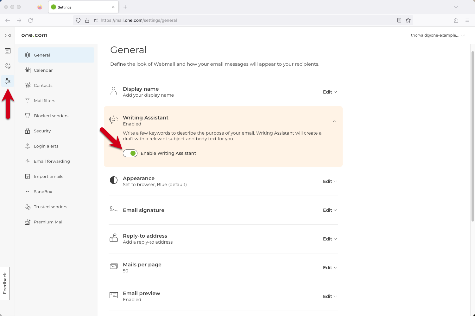Image resolution: width=475 pixels, height=316 pixels.
Task: Click the Blocked senders shield icon
Action: tap(28, 116)
